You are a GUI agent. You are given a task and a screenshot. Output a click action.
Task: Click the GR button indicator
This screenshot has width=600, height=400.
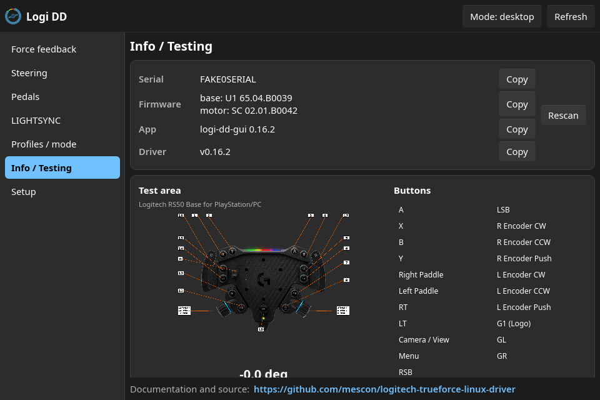click(x=502, y=356)
